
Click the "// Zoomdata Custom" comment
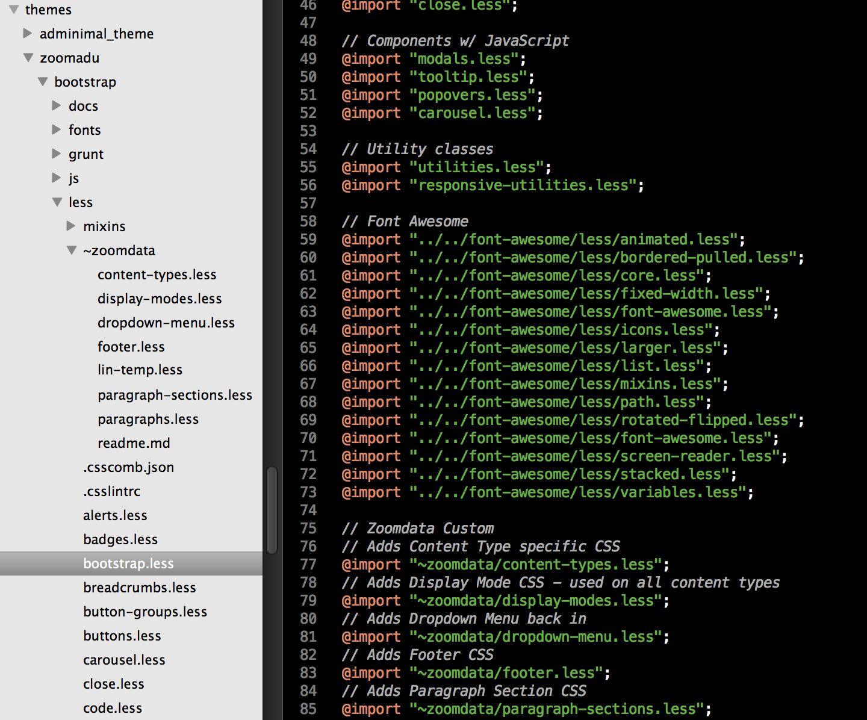pos(417,528)
